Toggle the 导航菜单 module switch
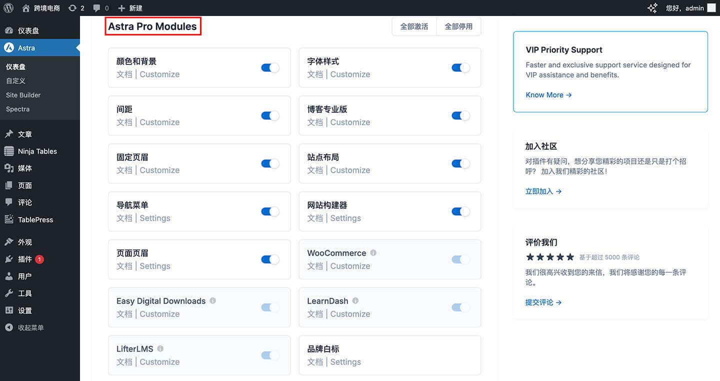720x381 pixels. point(270,212)
